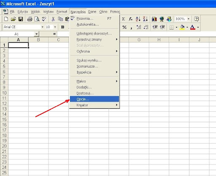The height and width of the screenshot is (176, 216).
Task: Select row 15 header
Action: pos(4,119)
